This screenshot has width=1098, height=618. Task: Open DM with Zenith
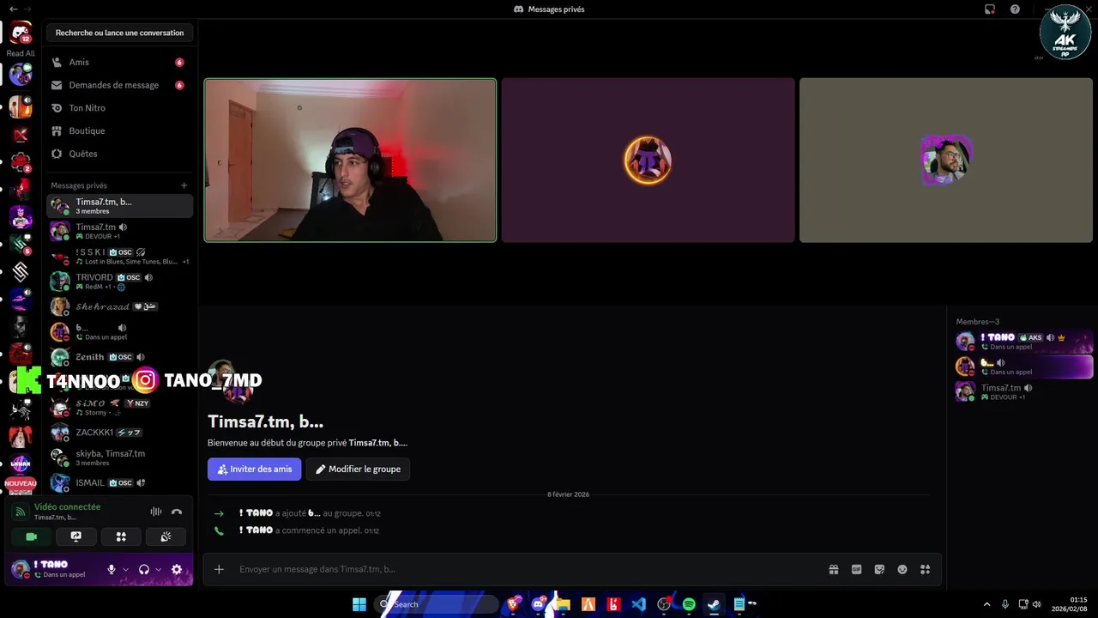click(119, 357)
